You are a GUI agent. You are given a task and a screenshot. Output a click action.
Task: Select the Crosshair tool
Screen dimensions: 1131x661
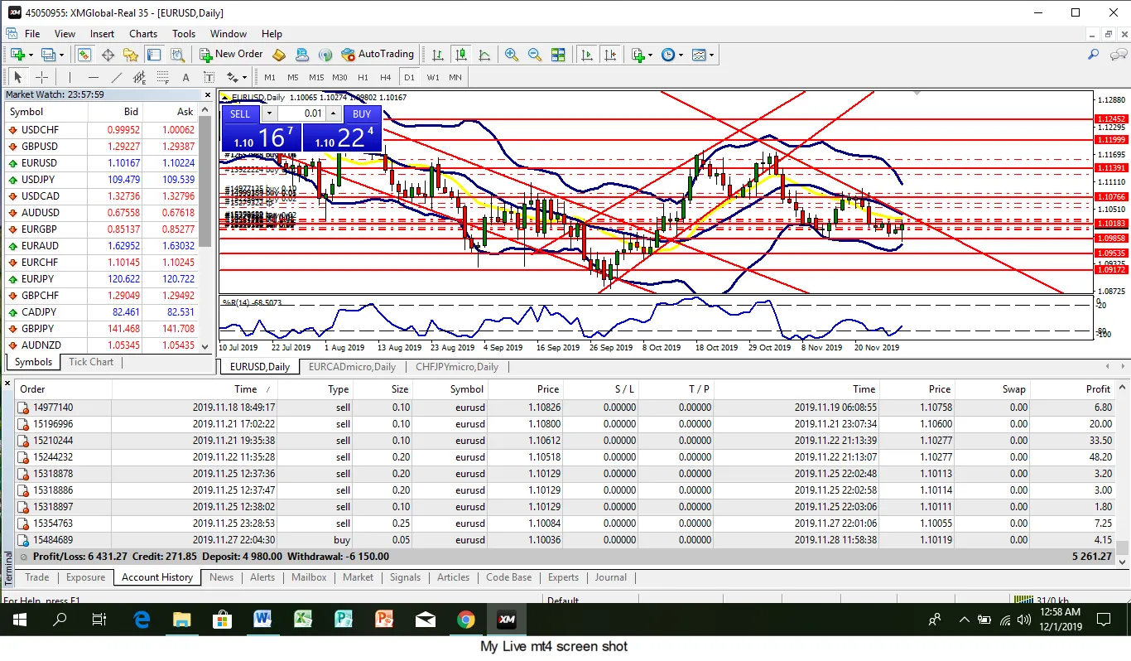click(41, 77)
